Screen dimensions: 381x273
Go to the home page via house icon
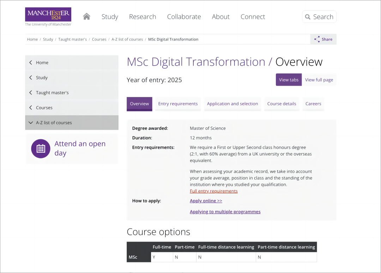click(86, 17)
